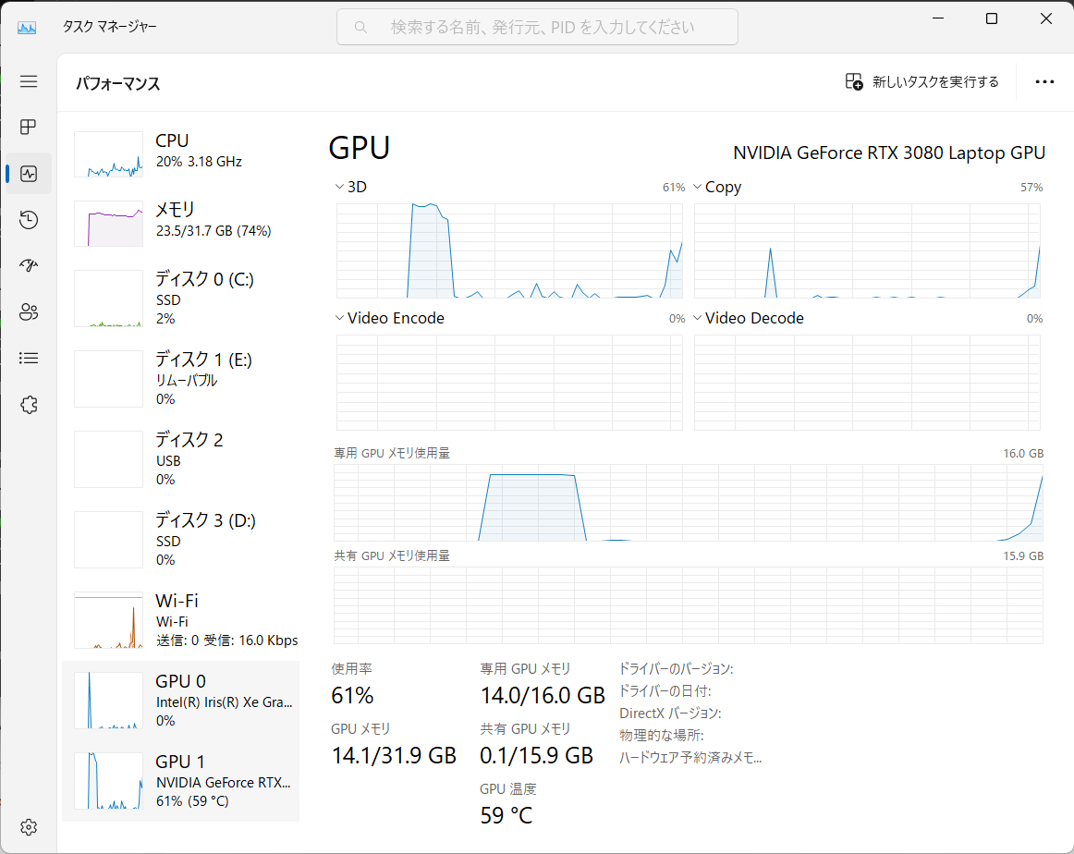Screen dimensions: 1074x854
Task: Run new task (新しいタスクを実行する)
Action: [921, 81]
